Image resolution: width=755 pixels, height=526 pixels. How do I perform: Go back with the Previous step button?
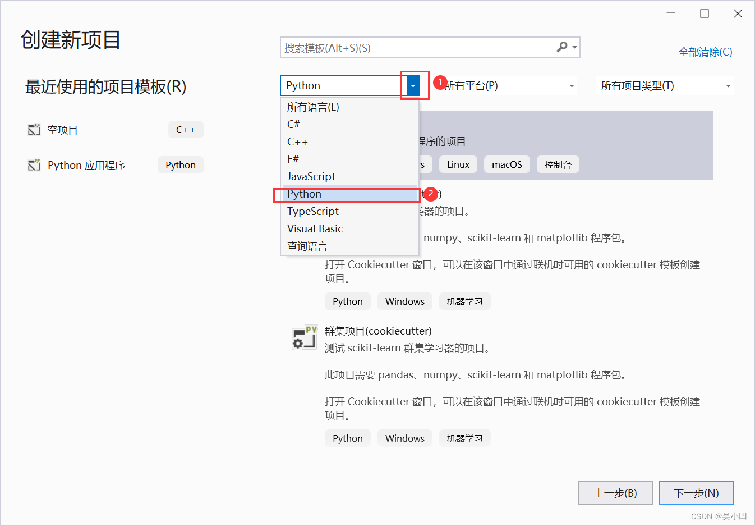(x=615, y=493)
